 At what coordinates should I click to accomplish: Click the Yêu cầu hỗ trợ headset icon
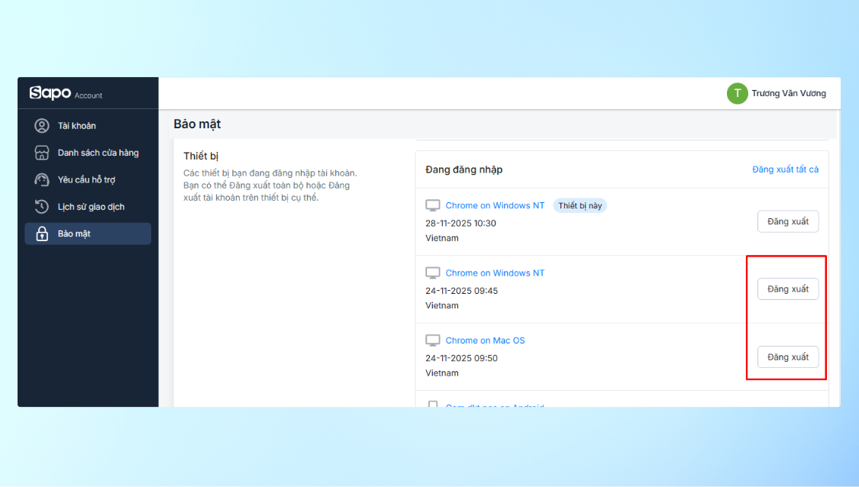[43, 180]
